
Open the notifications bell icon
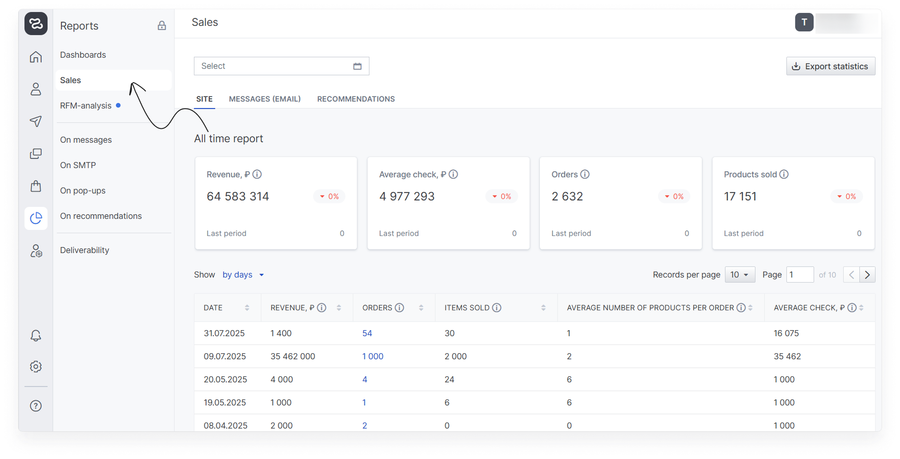click(x=36, y=336)
